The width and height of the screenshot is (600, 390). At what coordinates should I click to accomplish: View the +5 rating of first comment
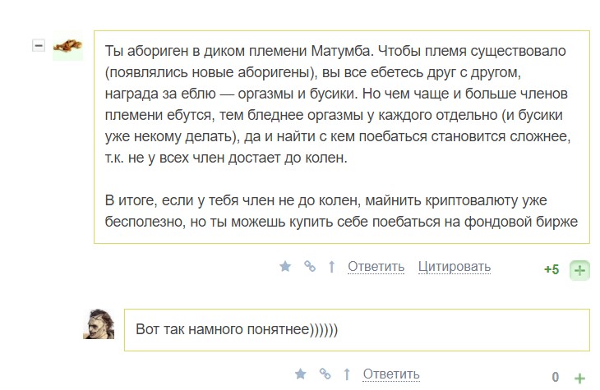[x=552, y=269]
